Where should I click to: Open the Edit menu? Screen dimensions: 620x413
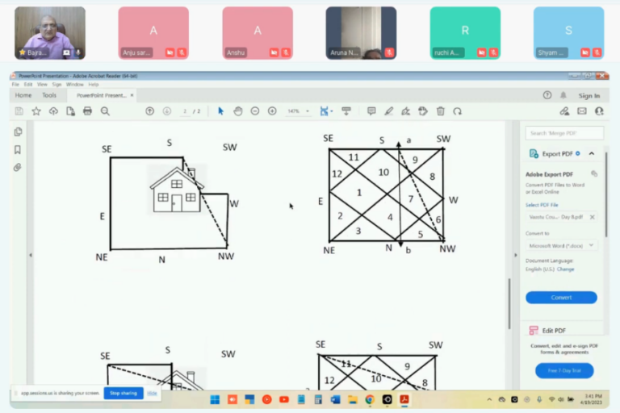(x=28, y=85)
